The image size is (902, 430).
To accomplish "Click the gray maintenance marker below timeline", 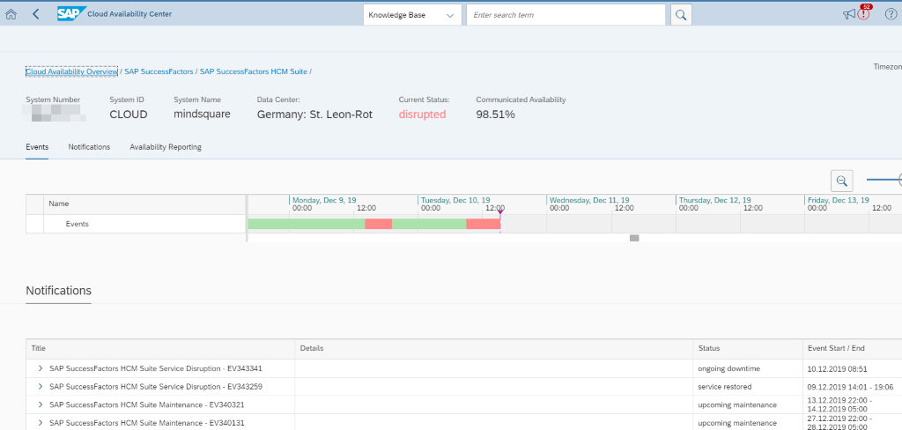I will tap(634, 238).
